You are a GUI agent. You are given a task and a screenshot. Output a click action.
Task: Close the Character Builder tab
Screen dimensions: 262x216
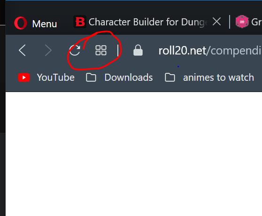[x=217, y=22]
